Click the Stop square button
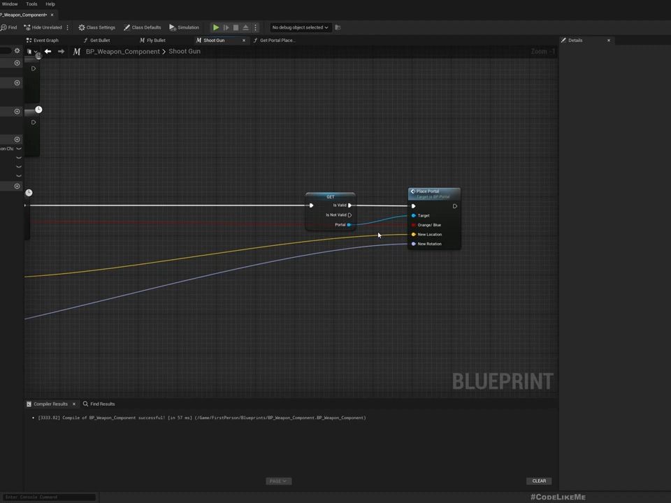The width and height of the screenshot is (671, 503). 236,27
